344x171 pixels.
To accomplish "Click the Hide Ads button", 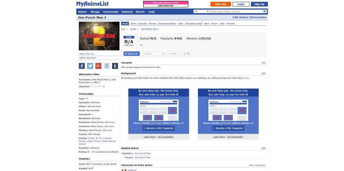I will click(221, 4).
